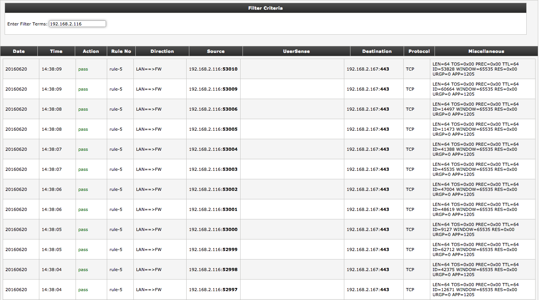Image resolution: width=539 pixels, height=300 pixels.
Task: Click the Enter Filter Terms input field
Action: (x=77, y=24)
